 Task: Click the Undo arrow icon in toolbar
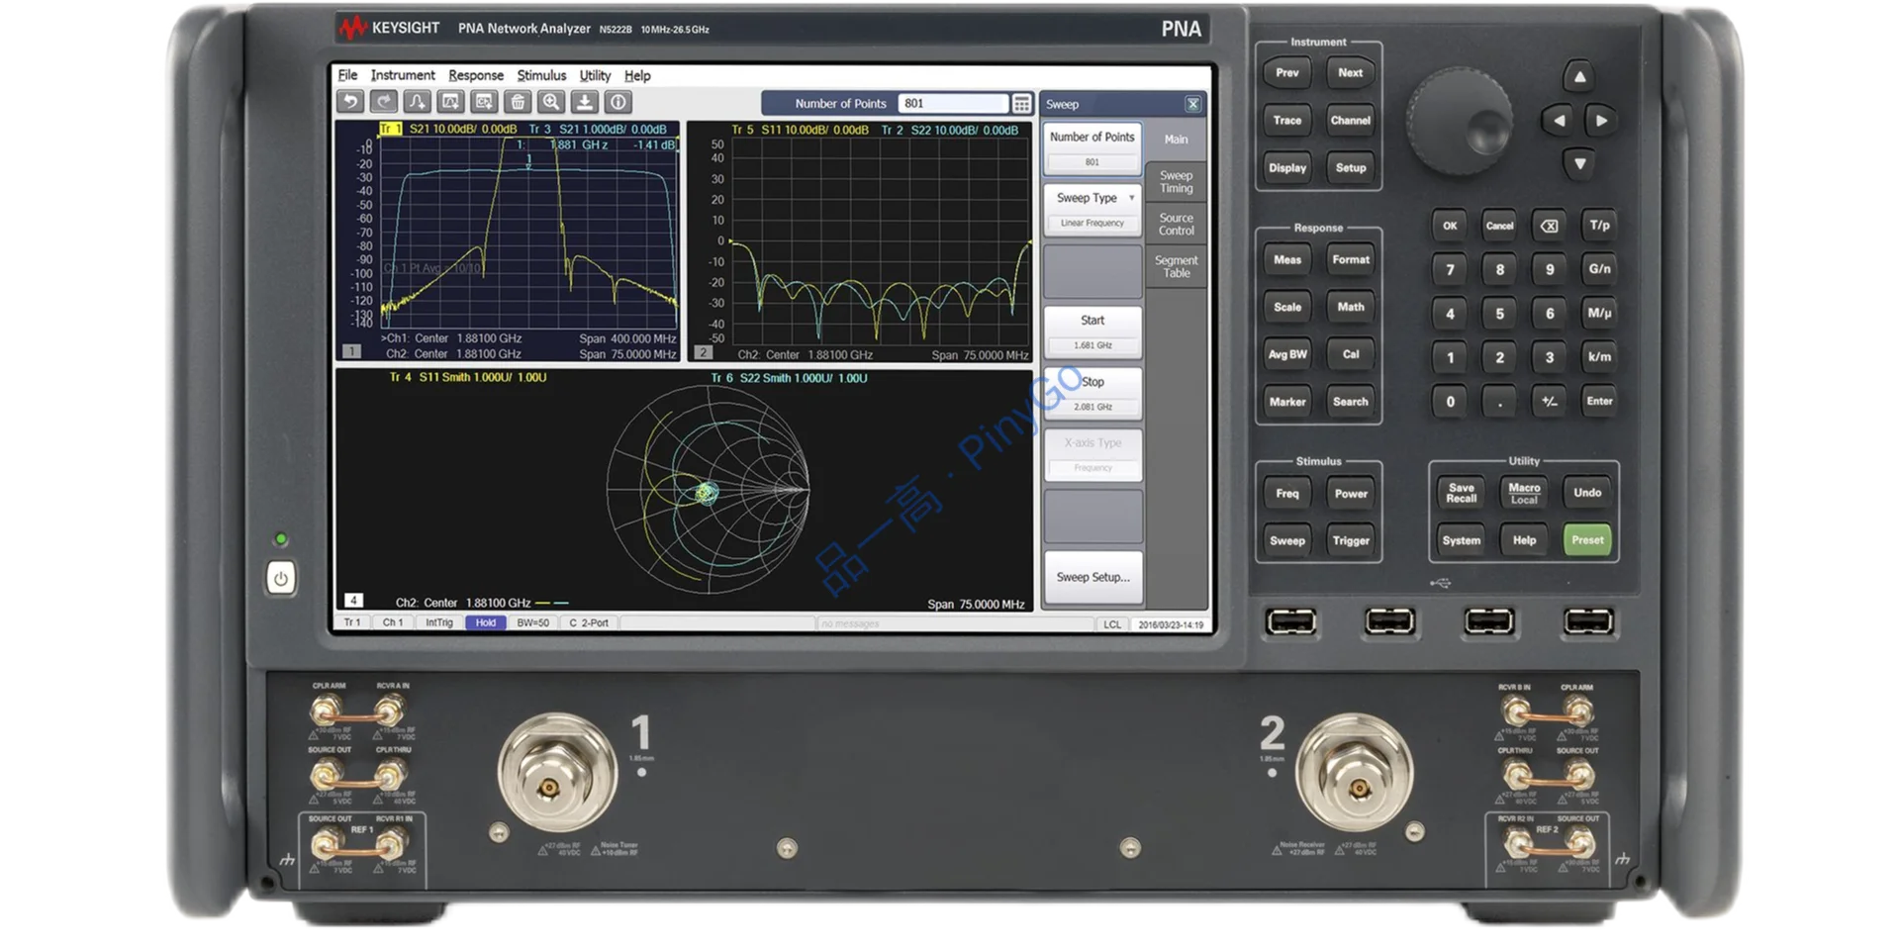coord(350,102)
